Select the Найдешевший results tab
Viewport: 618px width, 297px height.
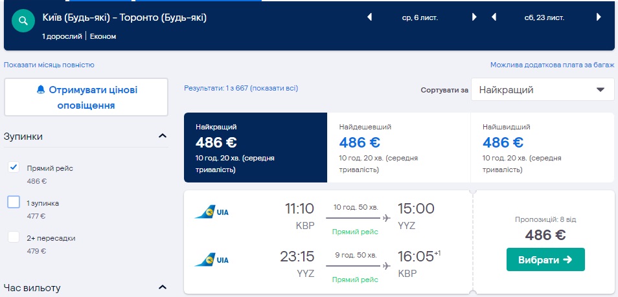point(398,148)
